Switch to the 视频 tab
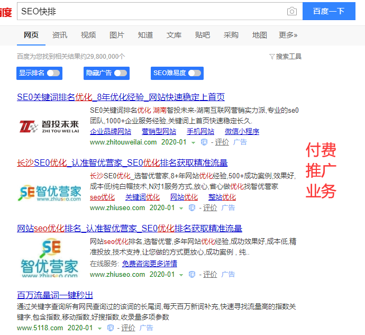This screenshot has width=365, height=335. [88, 35]
